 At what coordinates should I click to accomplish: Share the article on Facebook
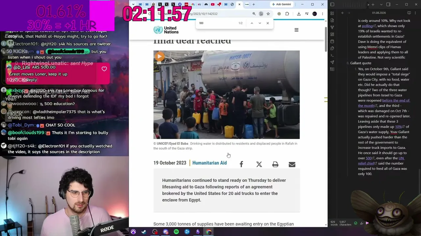241,164
